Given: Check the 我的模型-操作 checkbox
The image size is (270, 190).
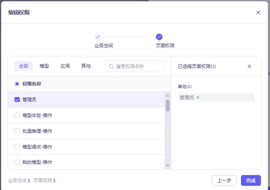Looking at the screenshot, I should [17, 162].
